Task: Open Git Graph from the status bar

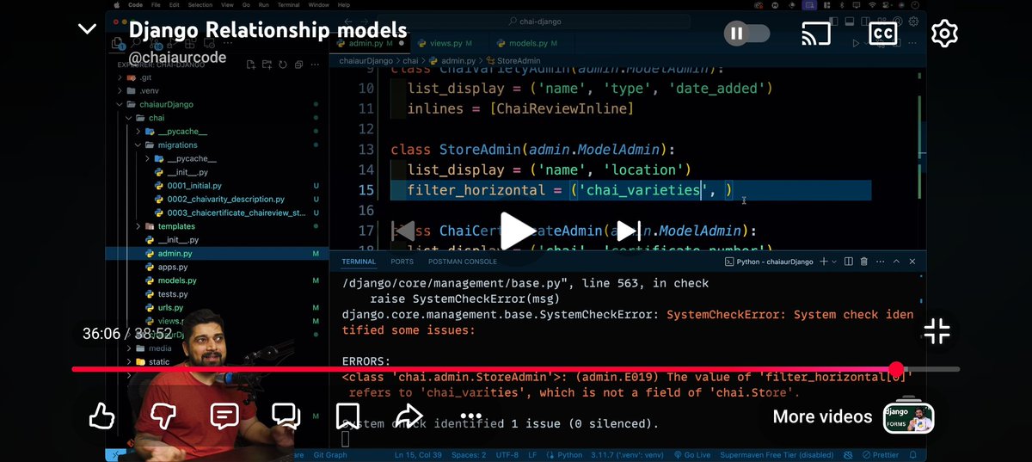Action: (x=331, y=454)
